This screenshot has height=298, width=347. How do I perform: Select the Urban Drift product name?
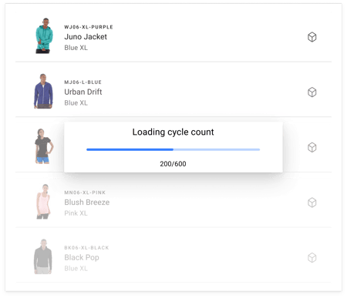point(83,92)
